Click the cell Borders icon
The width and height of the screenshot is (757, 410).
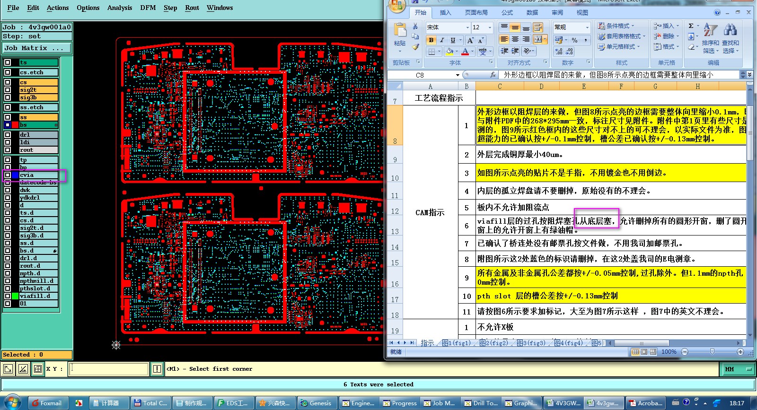431,51
